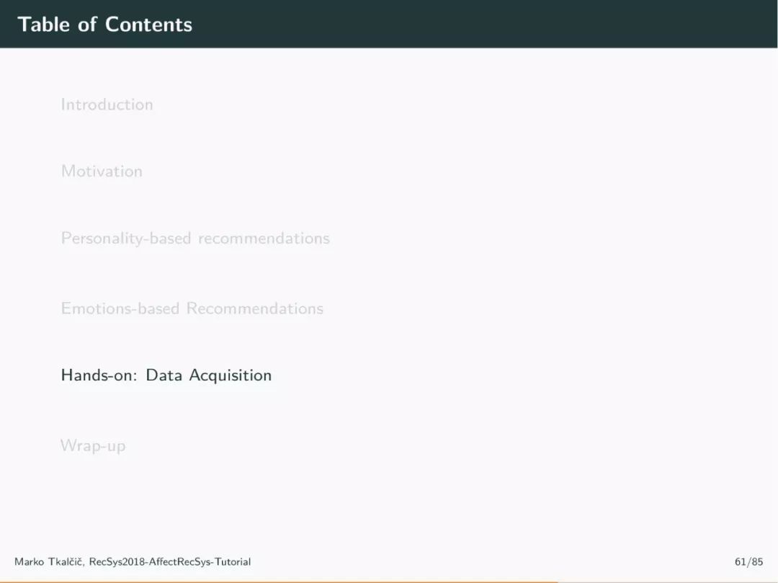Screen dimensions: 778x583
Task: Click the Introduction section link
Action: [x=107, y=104]
